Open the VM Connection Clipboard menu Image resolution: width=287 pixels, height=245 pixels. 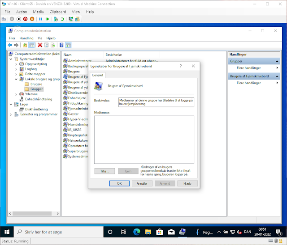[58, 12]
